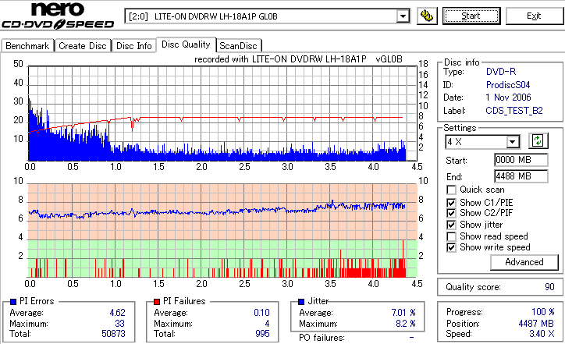Click the PI Failures average 0.10
Image resolution: width=565 pixels, height=344 pixels.
pyautogui.click(x=261, y=313)
